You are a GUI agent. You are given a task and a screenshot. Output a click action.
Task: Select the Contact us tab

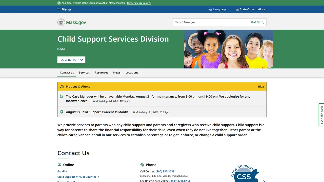67,73
